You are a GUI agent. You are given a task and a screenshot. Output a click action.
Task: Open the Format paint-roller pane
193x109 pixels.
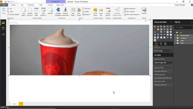click(x=161, y=44)
